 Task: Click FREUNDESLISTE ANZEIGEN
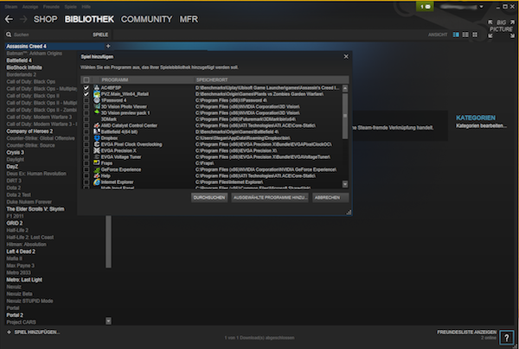[x=467, y=332]
